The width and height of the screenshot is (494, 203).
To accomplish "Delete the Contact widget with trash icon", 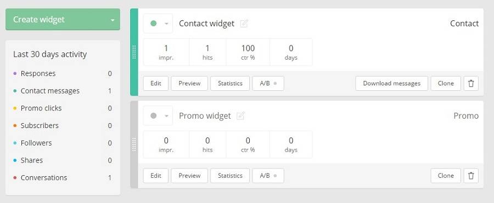I will [x=471, y=84].
